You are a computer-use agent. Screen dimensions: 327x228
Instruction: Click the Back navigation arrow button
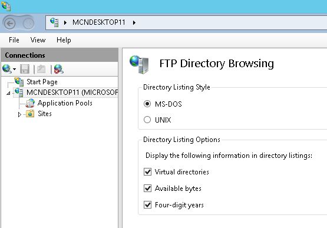point(9,24)
